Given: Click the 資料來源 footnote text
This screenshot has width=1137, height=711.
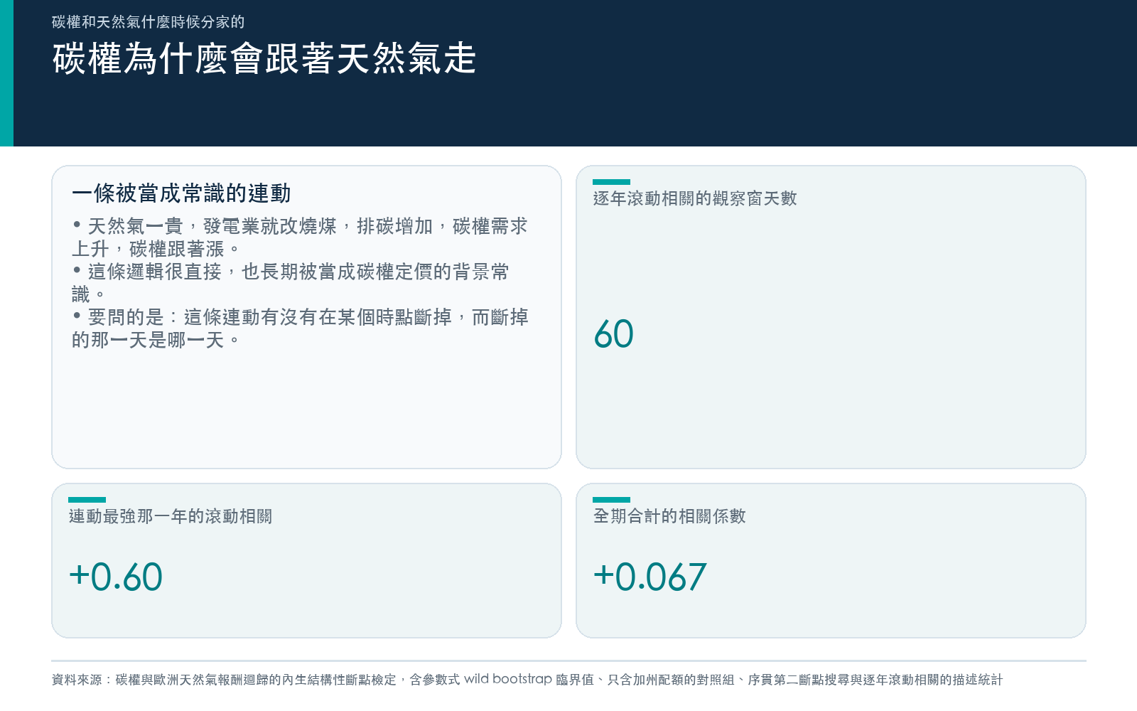Looking at the screenshot, I should pyautogui.click(x=527, y=680).
